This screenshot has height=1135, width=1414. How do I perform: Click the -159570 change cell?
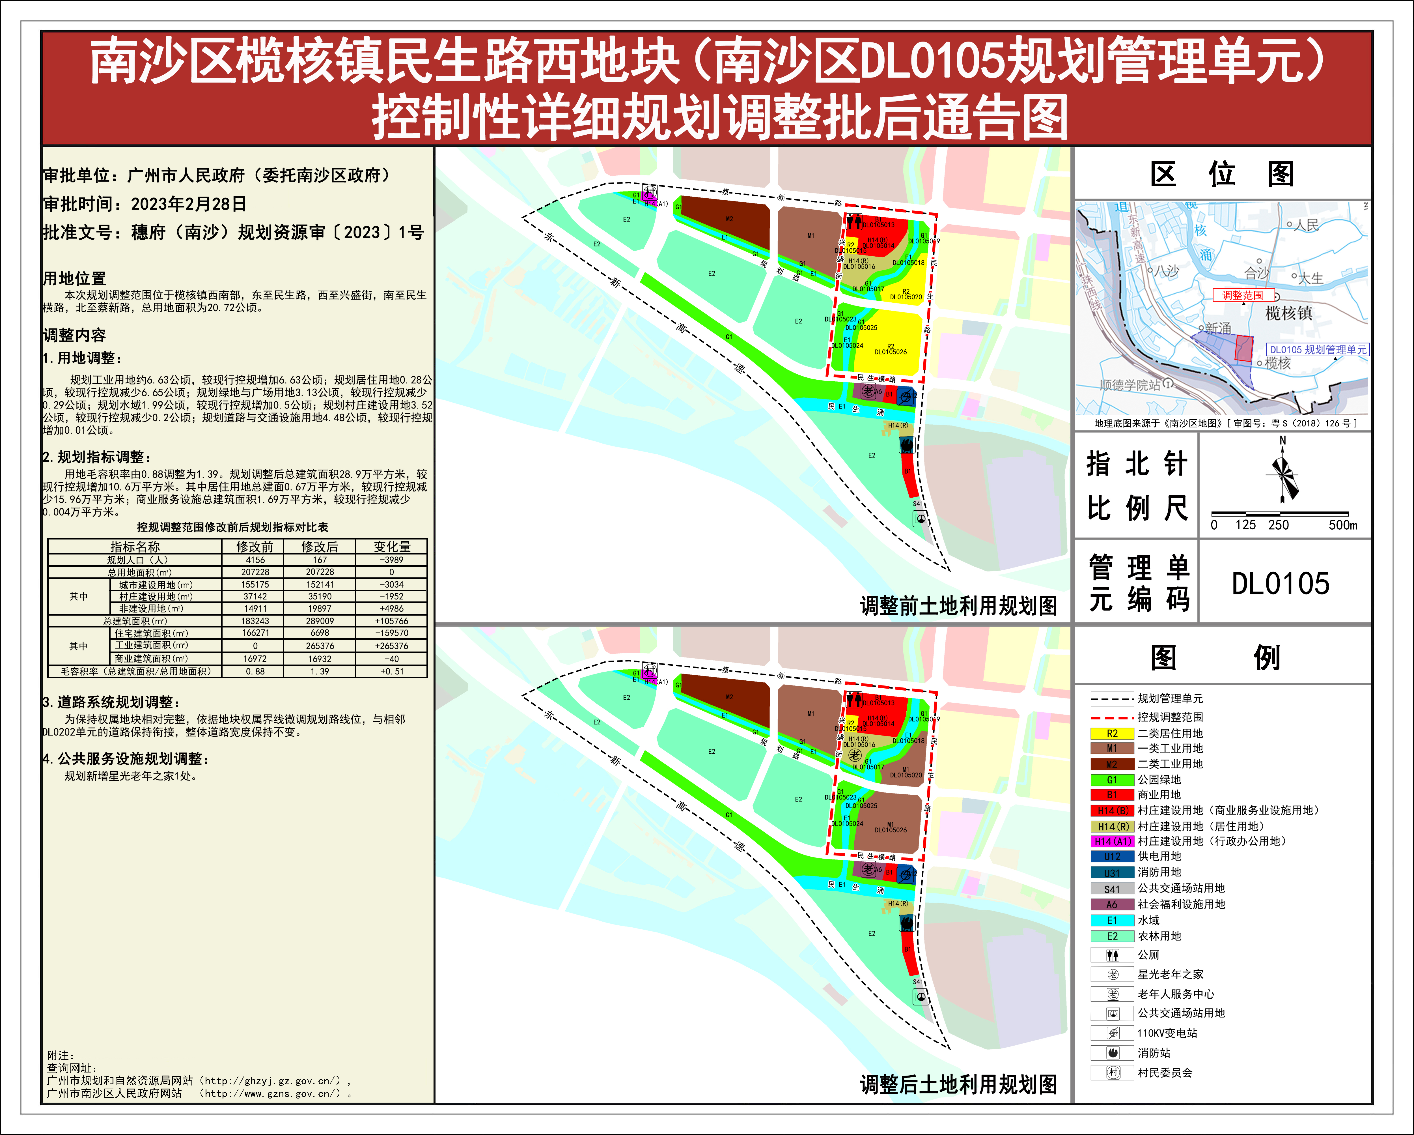pyautogui.click(x=392, y=633)
